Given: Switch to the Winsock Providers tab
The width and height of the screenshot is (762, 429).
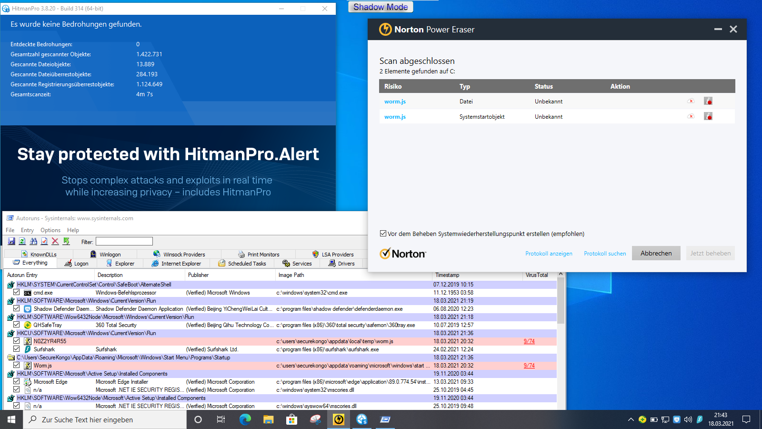Looking at the screenshot, I should click(179, 255).
